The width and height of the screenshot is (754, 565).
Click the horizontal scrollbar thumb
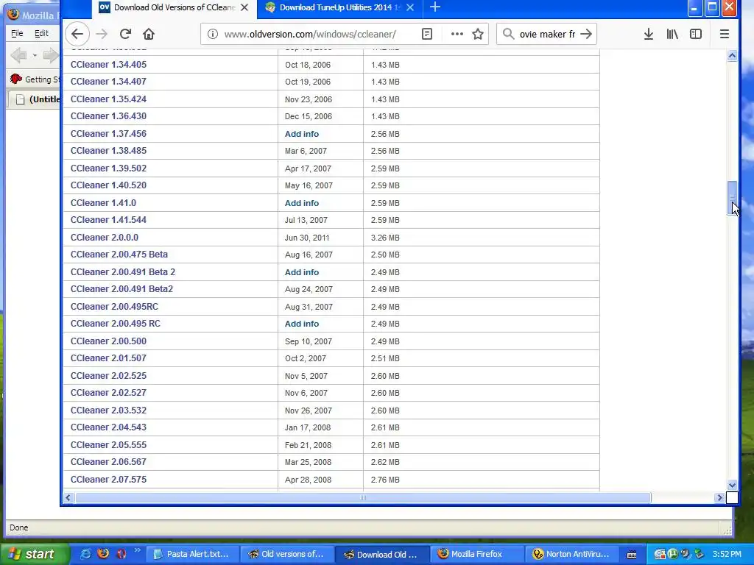tap(363, 498)
